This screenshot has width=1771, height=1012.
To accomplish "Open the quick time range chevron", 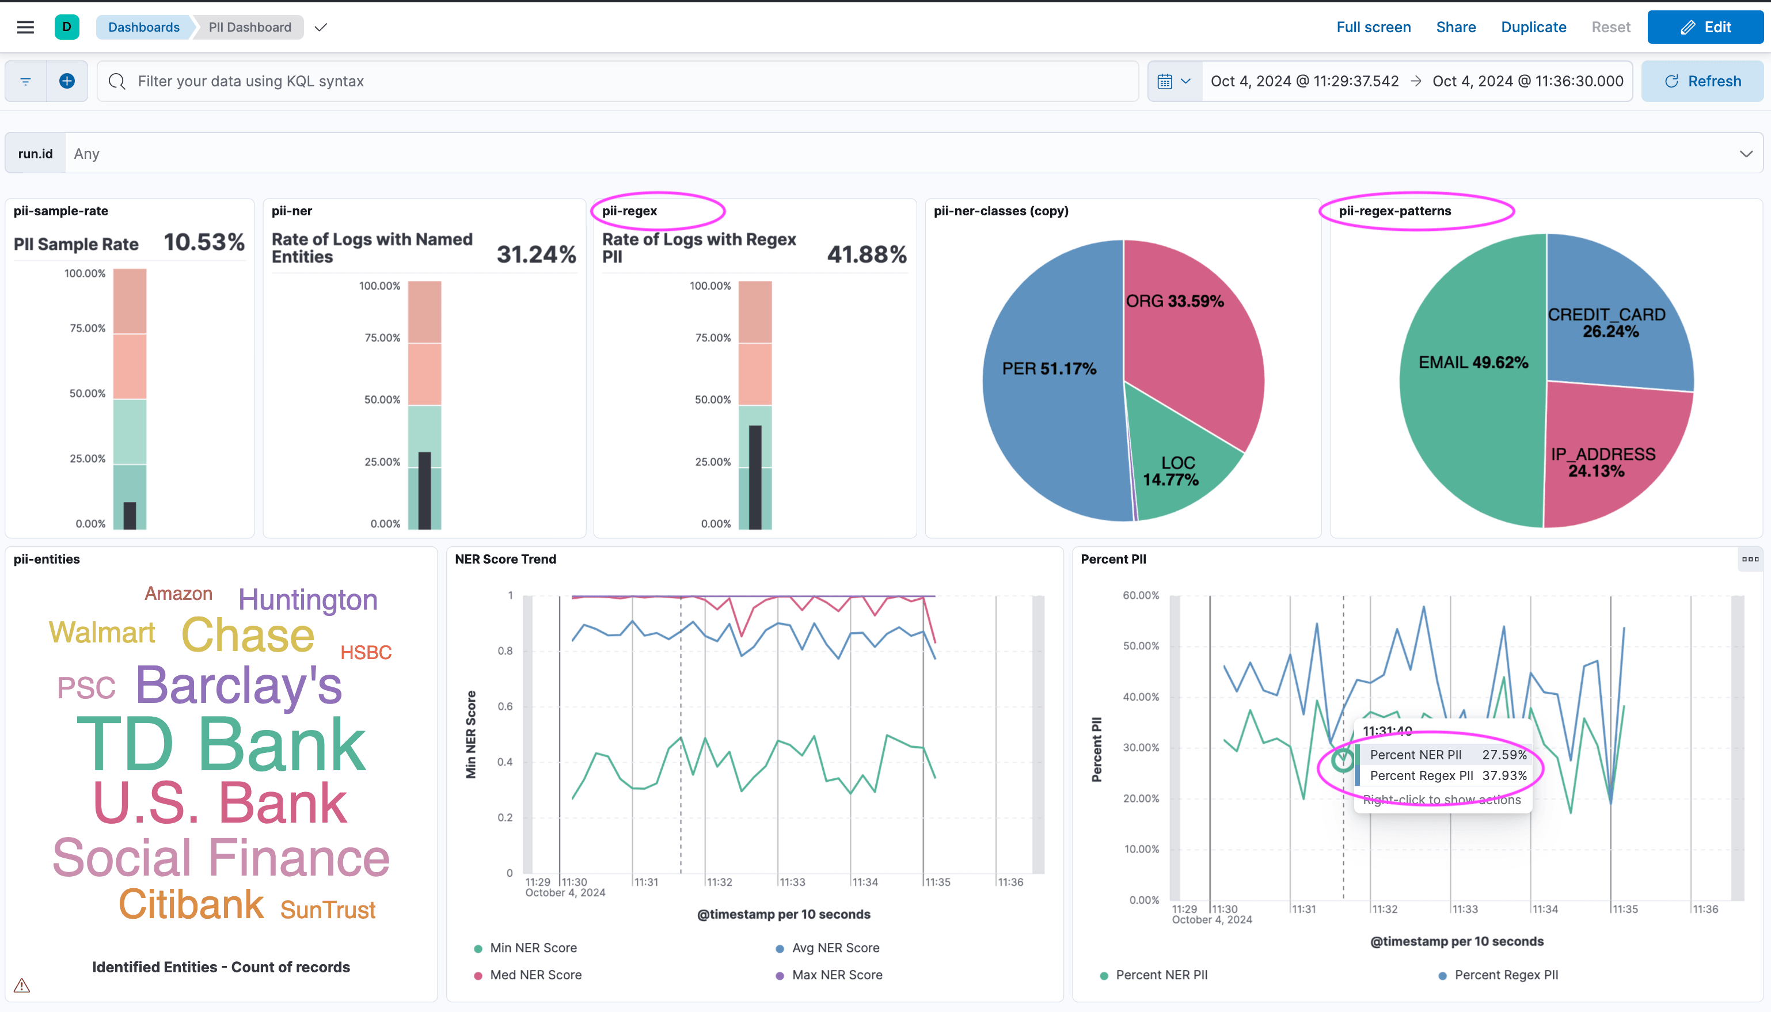I will click(x=1187, y=81).
